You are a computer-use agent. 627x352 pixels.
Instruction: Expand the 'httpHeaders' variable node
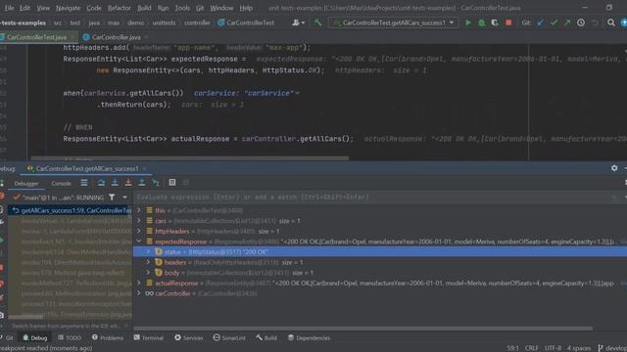139,231
